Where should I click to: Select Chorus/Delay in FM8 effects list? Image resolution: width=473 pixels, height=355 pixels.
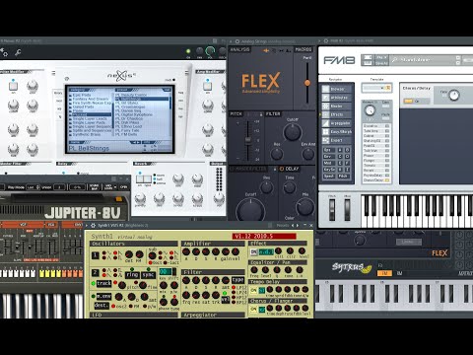coord(376,180)
